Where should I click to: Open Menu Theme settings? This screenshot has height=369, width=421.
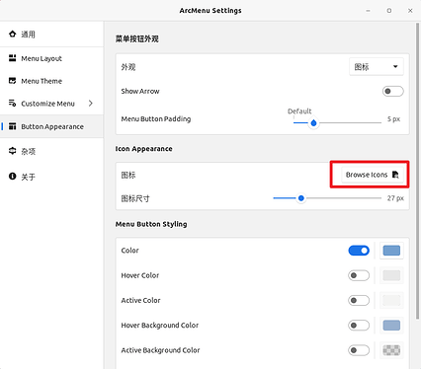click(x=51, y=81)
